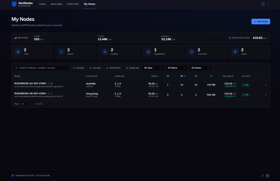Open the Home tab

pos(42,4)
